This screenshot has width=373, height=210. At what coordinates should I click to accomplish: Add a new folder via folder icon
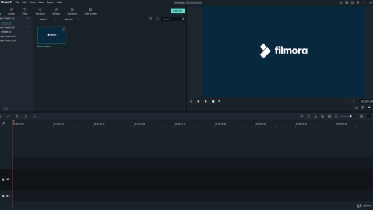point(6,108)
